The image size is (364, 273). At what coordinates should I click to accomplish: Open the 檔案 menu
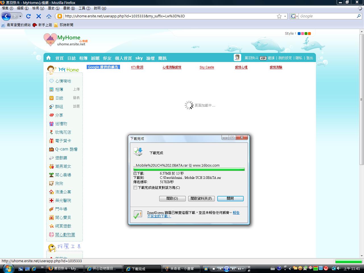point(7,8)
